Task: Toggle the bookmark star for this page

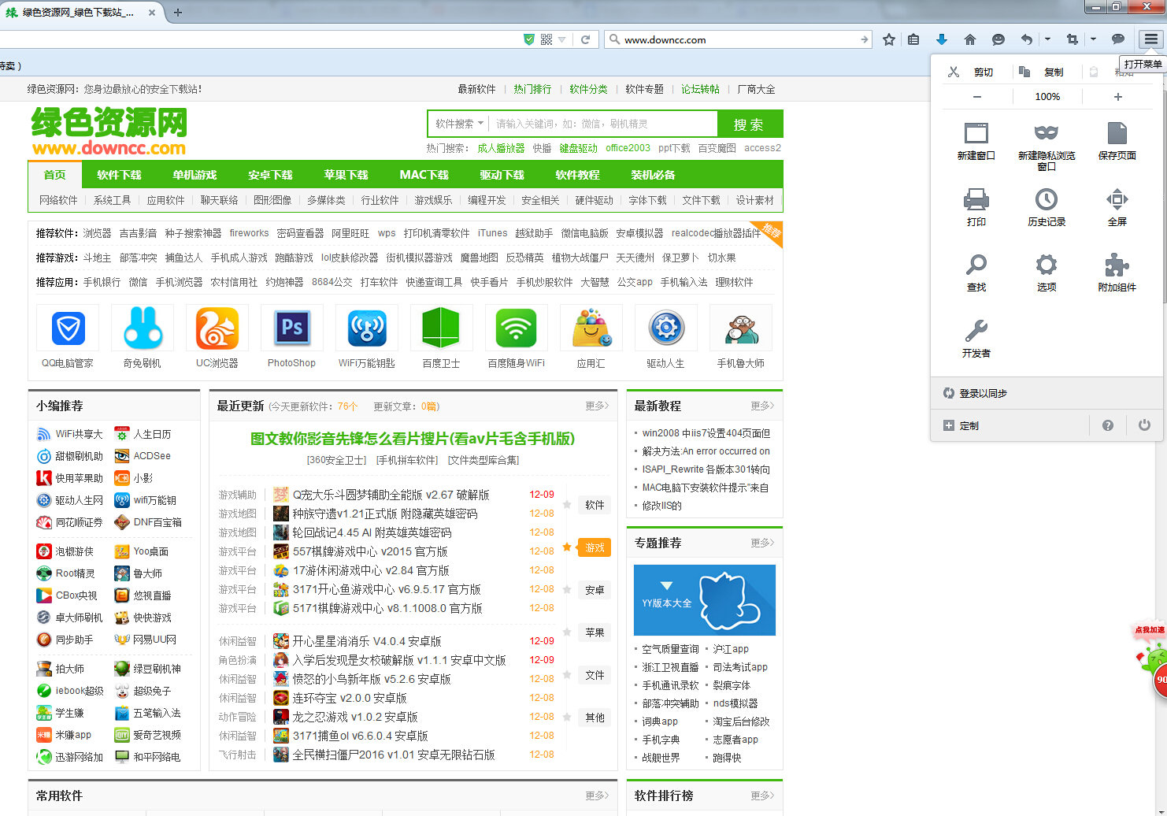Action: tap(889, 39)
